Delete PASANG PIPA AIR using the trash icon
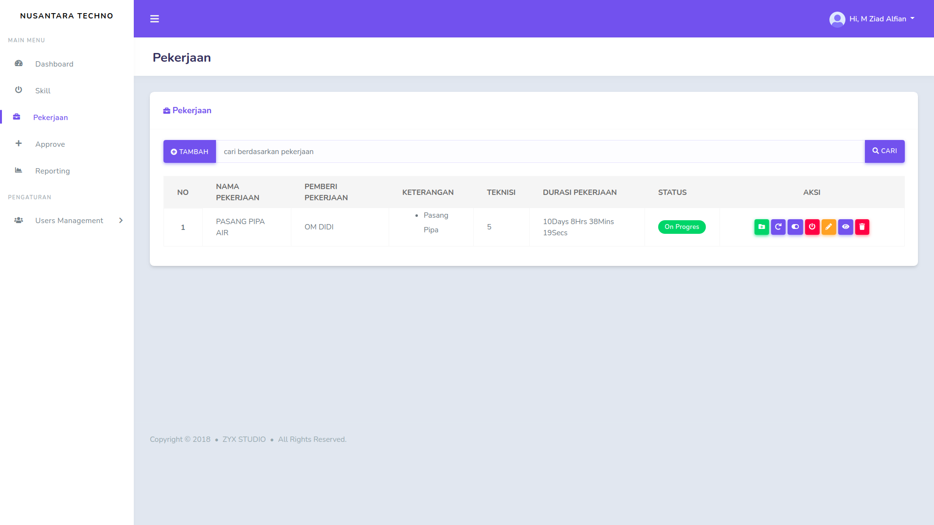This screenshot has width=934, height=525. [862, 227]
